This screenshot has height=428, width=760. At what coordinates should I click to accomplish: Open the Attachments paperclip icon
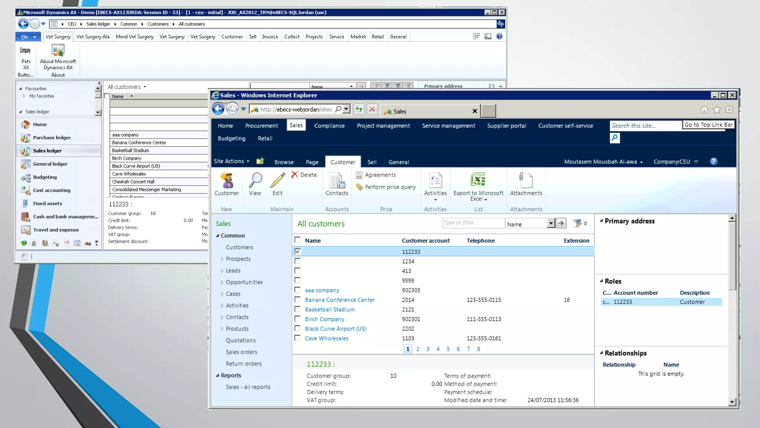526,181
